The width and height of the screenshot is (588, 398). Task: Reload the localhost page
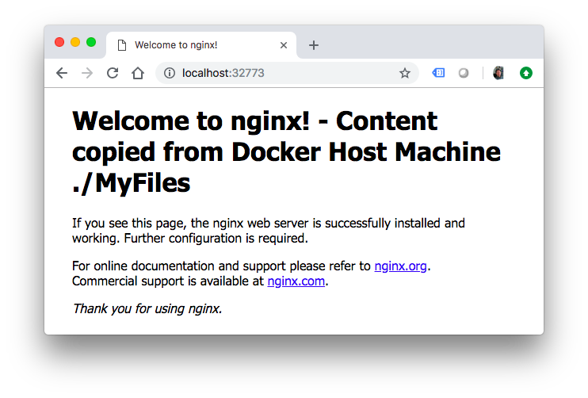[x=113, y=73]
